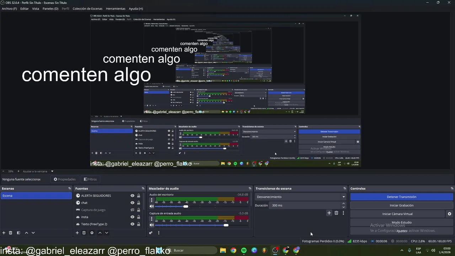
Task: Show hidden system tray icons chevron
Action: coord(402,250)
